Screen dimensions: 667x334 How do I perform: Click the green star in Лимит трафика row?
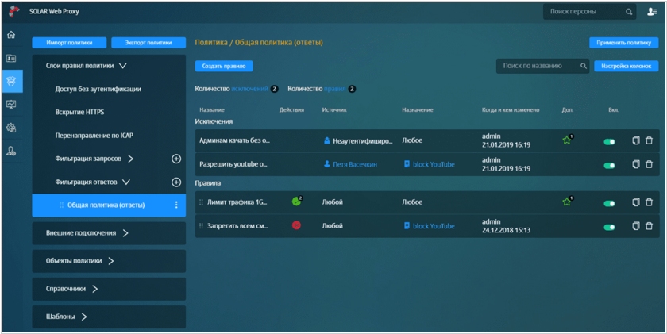coord(567,202)
